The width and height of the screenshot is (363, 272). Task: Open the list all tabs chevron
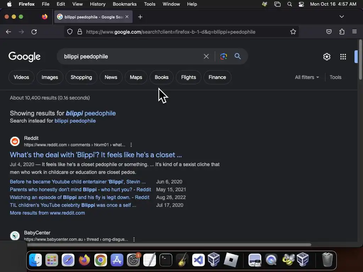click(341, 17)
